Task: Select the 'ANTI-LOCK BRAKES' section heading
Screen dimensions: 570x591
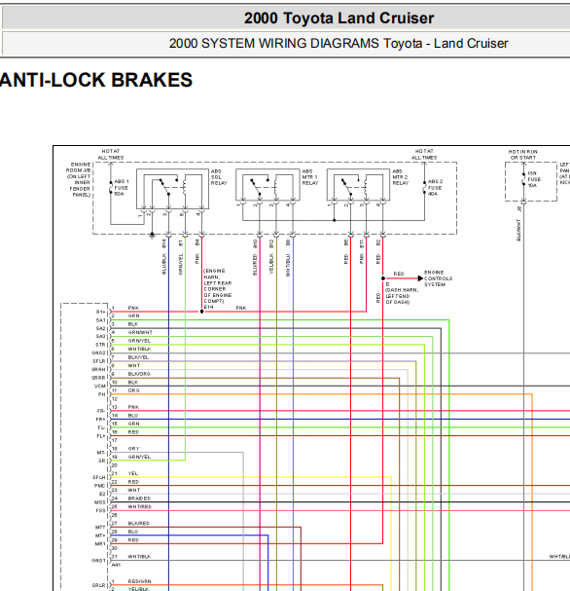Action: coord(95,80)
